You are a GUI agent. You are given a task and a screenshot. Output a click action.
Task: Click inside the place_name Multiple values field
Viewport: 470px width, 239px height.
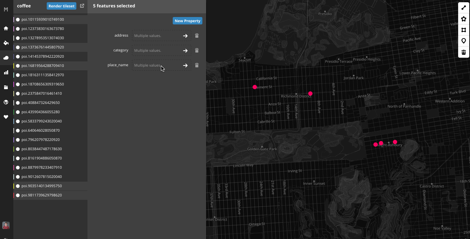[x=156, y=65]
